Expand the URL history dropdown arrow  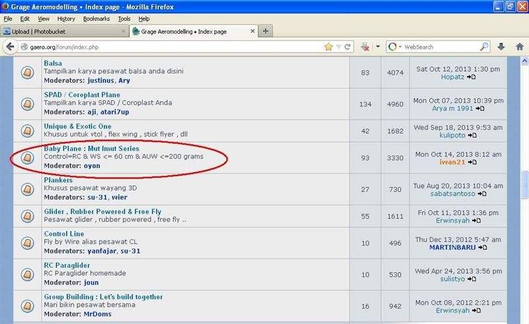pos(339,47)
